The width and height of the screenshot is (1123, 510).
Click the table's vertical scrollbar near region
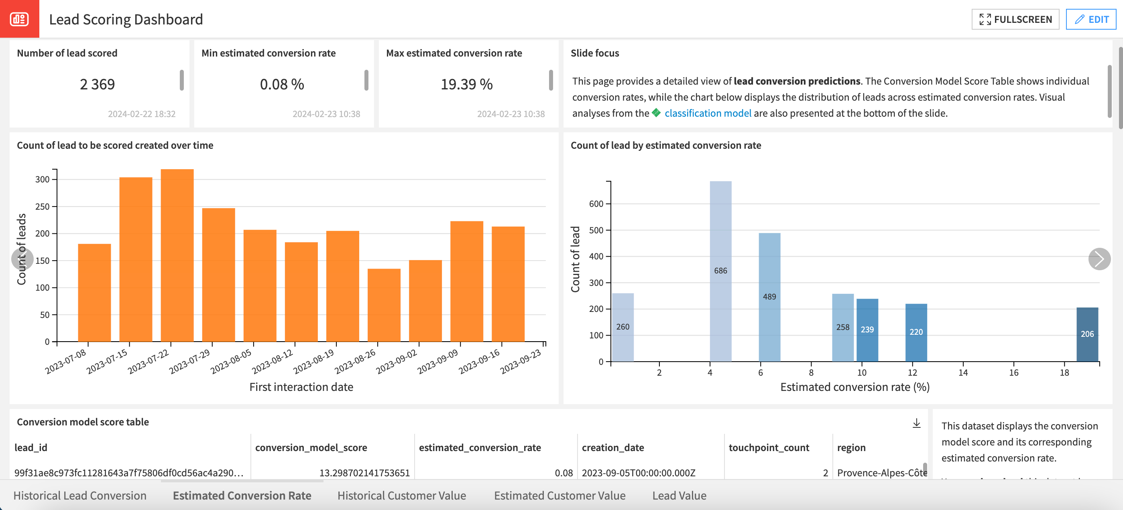pyautogui.click(x=925, y=470)
